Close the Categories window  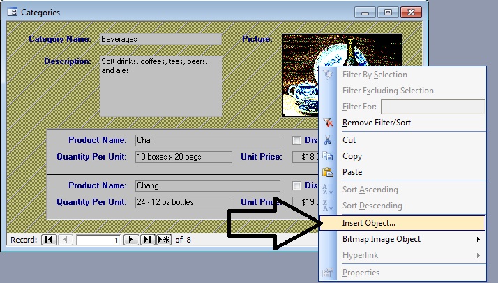[411, 13]
